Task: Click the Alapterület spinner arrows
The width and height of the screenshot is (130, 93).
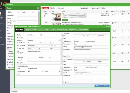Action: [42, 71]
